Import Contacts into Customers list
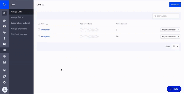184x94 pixels. point(168,30)
